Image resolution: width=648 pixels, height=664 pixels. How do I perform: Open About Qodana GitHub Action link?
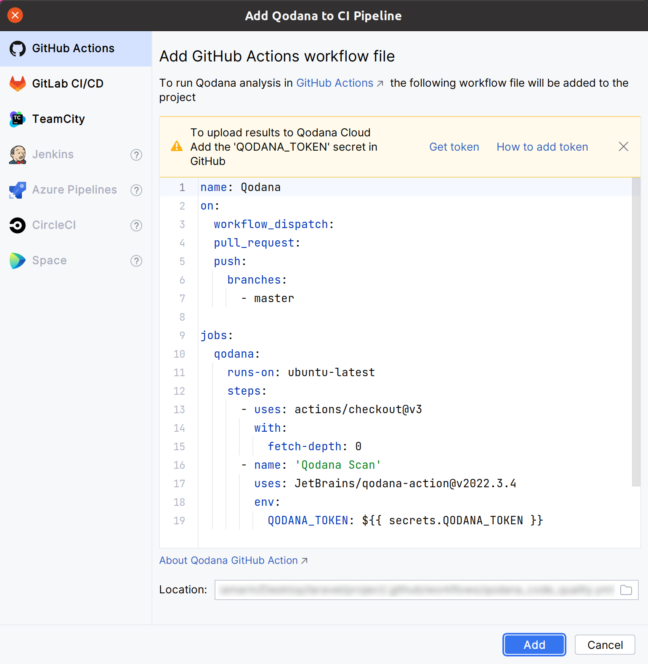[x=233, y=560]
